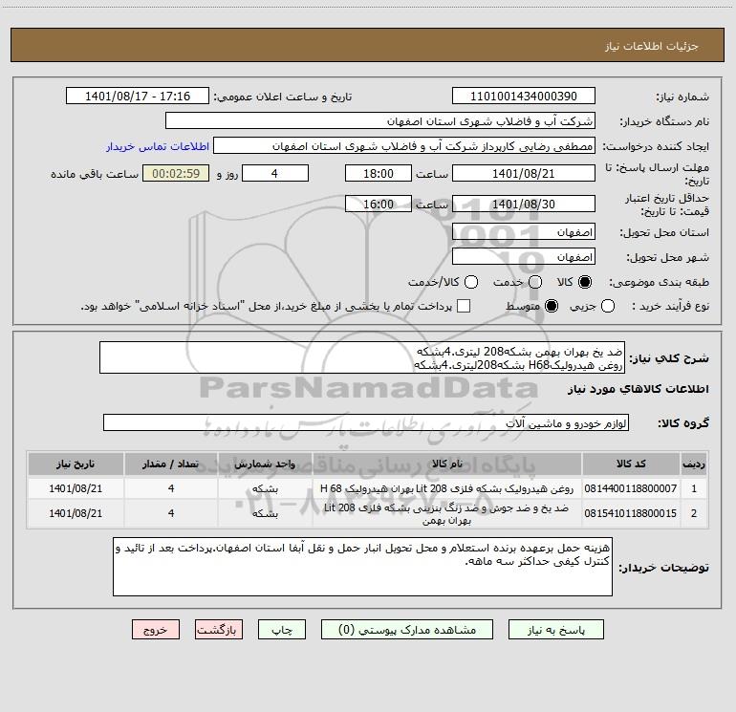736x712 pixels.
Task: Click the days remaining field showing 4
Action: click(275, 173)
